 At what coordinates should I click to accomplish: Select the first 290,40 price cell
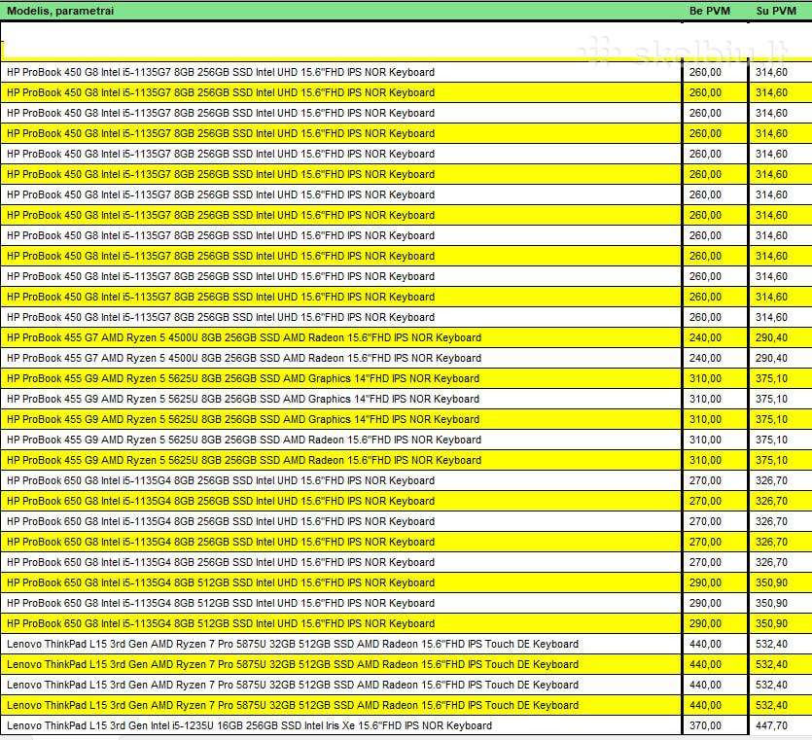771,337
